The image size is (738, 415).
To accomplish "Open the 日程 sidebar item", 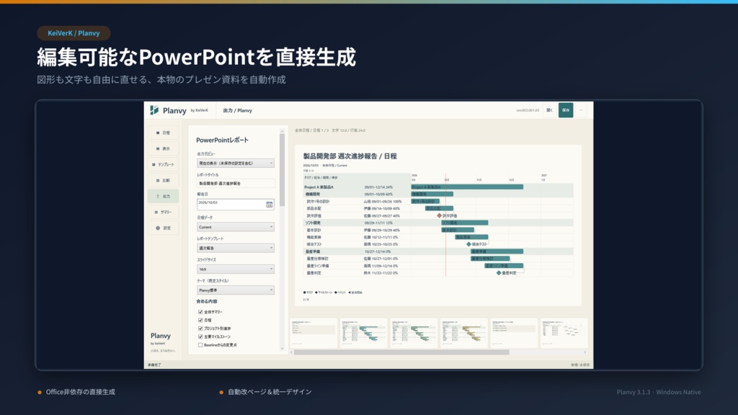I will tap(163, 133).
